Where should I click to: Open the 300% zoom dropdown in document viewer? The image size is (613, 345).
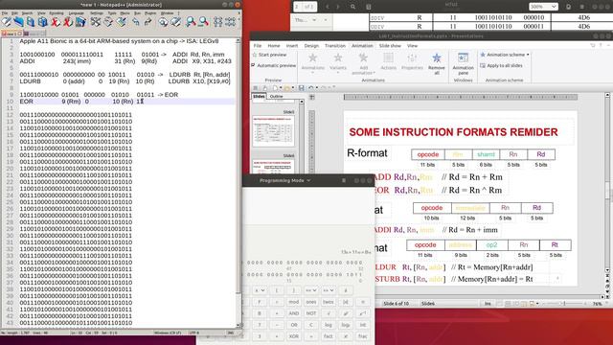click(x=543, y=7)
